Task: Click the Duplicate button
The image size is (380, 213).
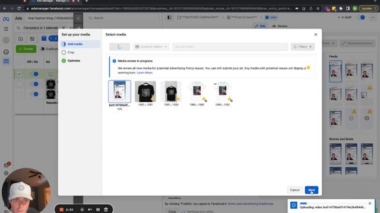Action: [x=49, y=49]
